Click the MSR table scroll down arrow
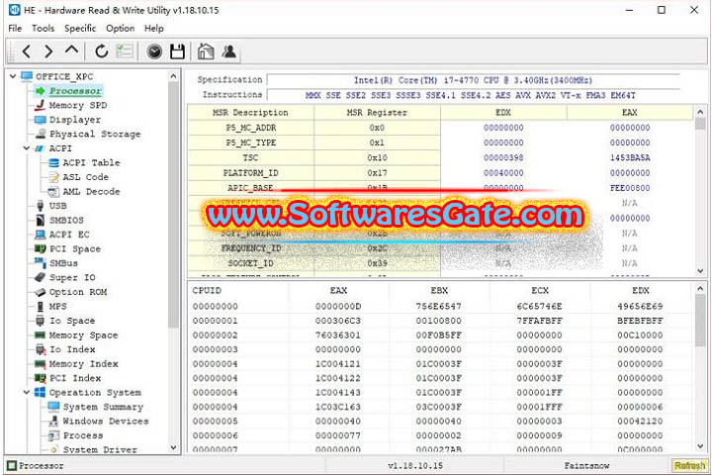Screen dimensions: 712x475 point(700,271)
